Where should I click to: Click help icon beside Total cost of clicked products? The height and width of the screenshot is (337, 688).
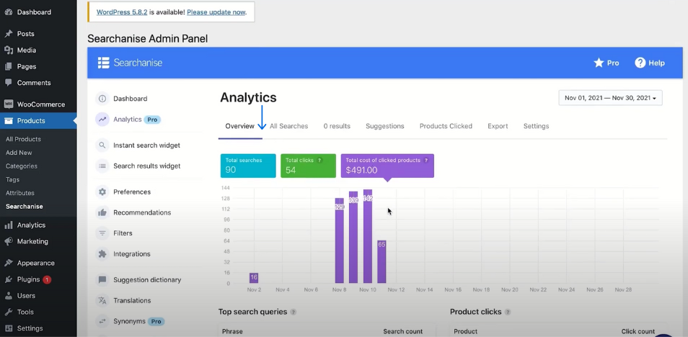426,161
